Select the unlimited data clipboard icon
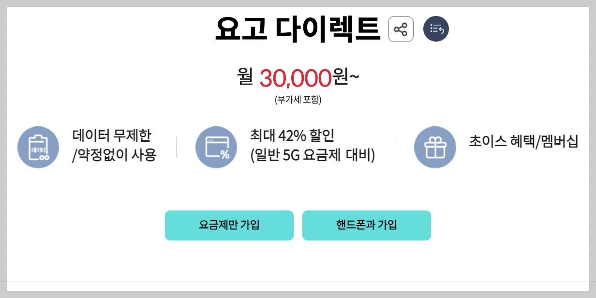The width and height of the screenshot is (596, 298). click(x=38, y=147)
